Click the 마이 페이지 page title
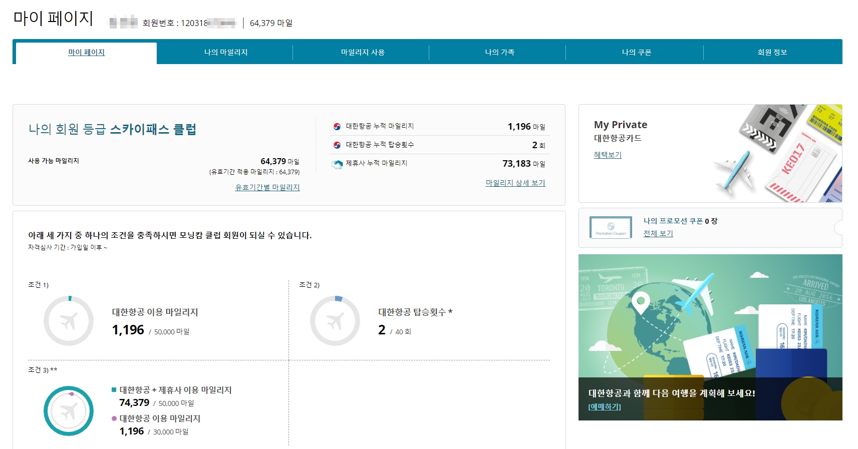The image size is (858, 449). (53, 18)
